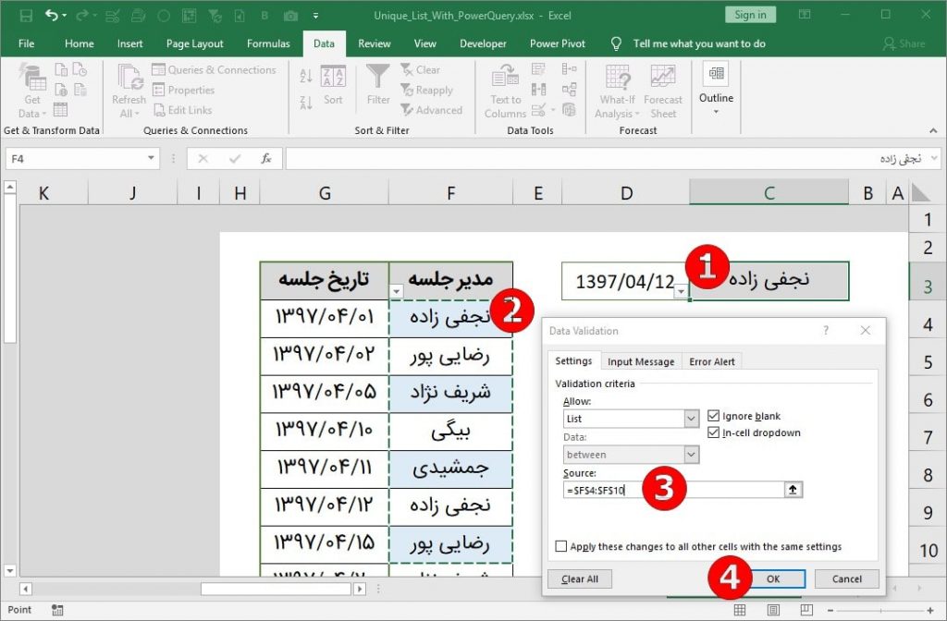
Task: Select the cell containing بیگی
Action: click(x=450, y=431)
